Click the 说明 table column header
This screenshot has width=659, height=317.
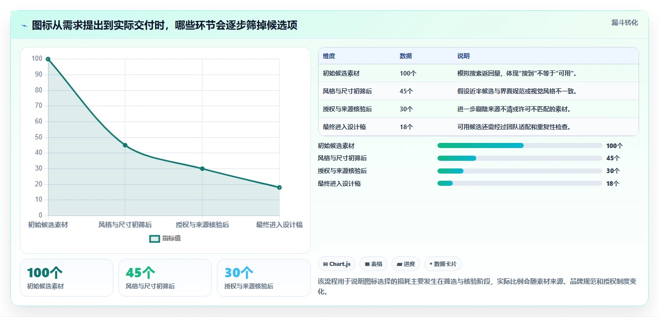tap(463, 56)
